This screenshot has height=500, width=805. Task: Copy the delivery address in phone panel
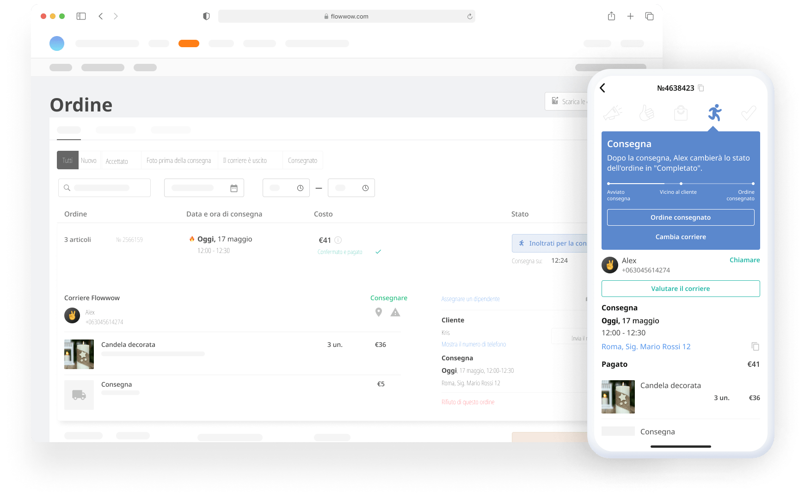(x=755, y=346)
